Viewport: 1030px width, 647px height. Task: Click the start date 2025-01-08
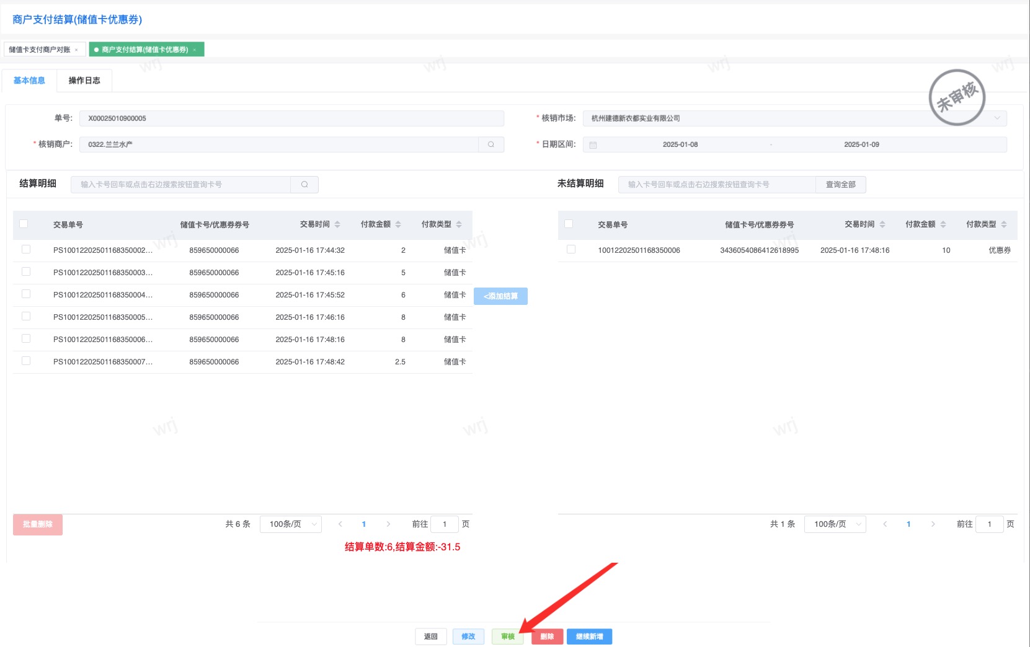pyautogui.click(x=680, y=144)
